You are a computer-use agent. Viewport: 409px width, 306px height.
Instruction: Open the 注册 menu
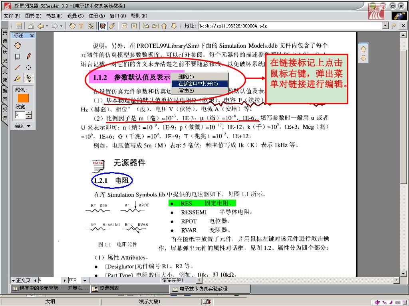pos(97,16)
